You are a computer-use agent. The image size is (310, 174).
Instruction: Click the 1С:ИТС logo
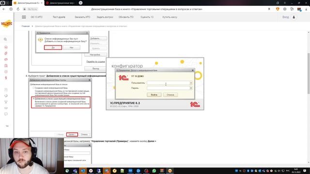[x=6, y=24]
